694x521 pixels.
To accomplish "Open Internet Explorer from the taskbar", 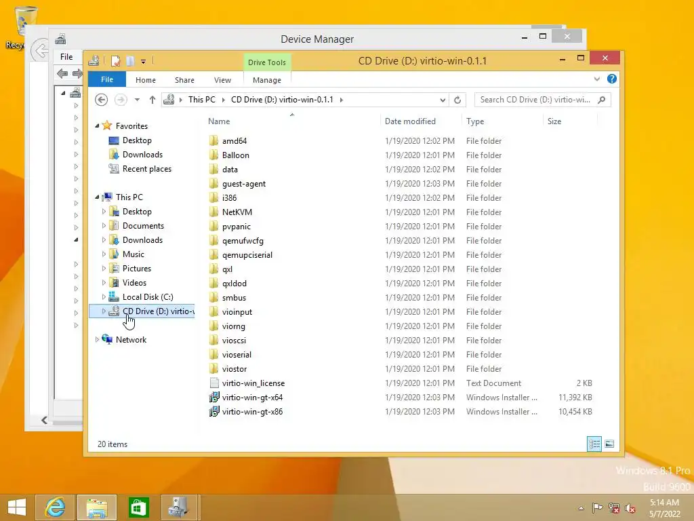I will [55, 507].
